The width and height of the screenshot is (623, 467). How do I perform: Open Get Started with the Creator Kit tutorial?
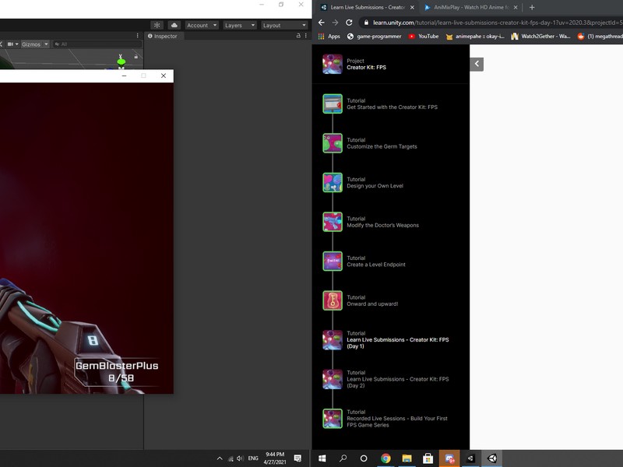click(x=392, y=107)
